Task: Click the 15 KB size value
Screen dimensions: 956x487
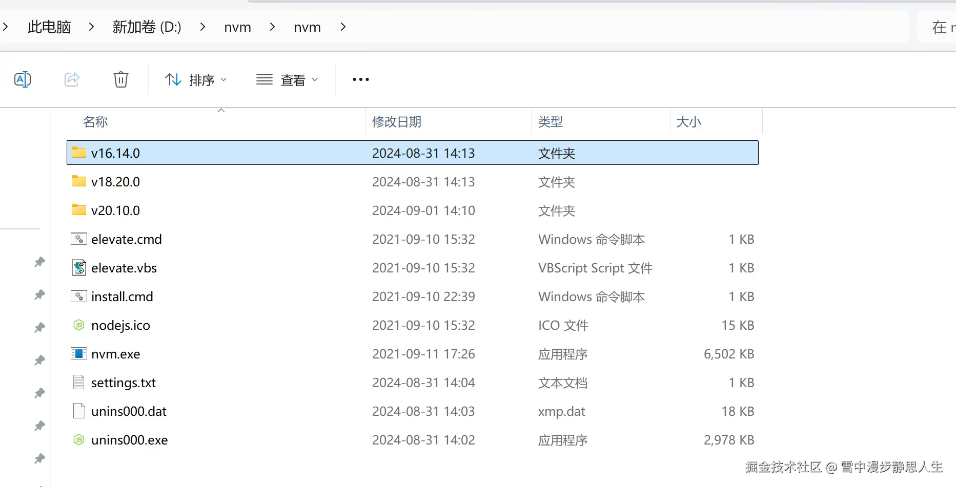Action: point(738,325)
